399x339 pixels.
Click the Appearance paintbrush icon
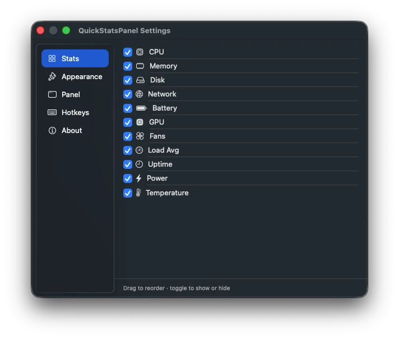point(52,76)
